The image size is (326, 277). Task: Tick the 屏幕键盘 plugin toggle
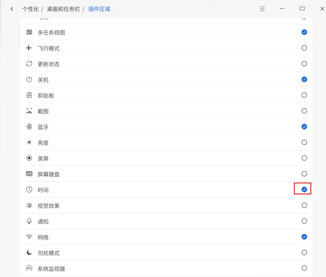304,174
